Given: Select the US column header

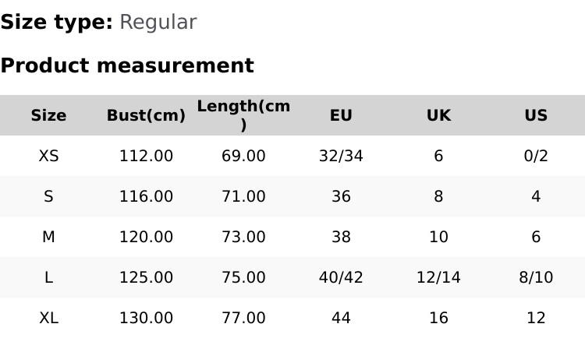Looking at the screenshot, I should pyautogui.click(x=536, y=115).
